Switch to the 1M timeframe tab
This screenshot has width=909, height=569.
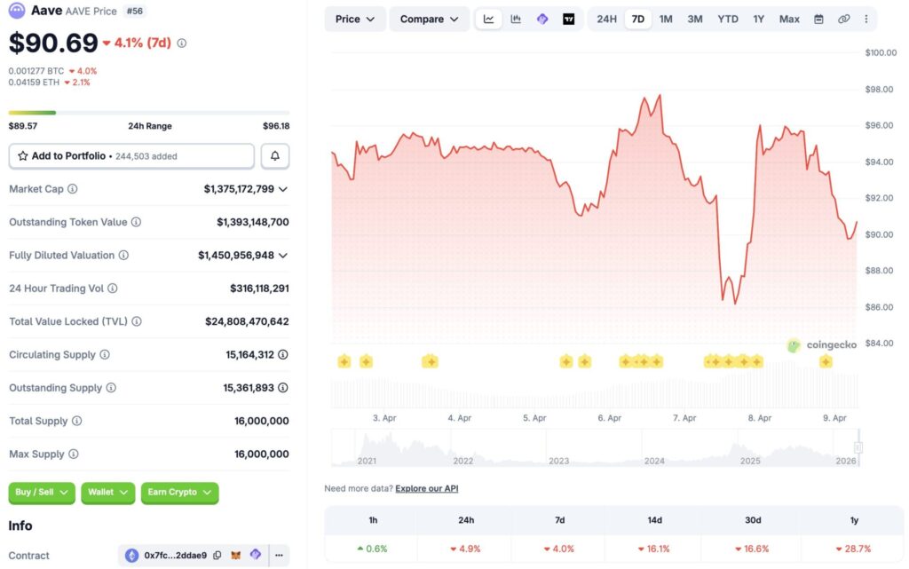[666, 19]
